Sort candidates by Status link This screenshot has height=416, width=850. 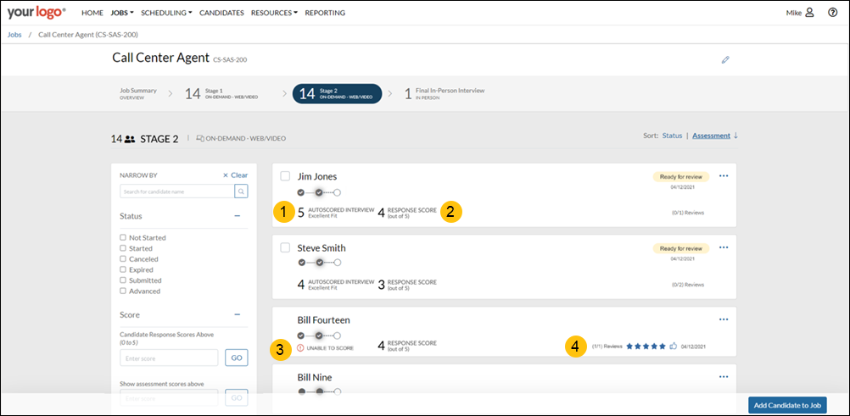click(x=672, y=136)
